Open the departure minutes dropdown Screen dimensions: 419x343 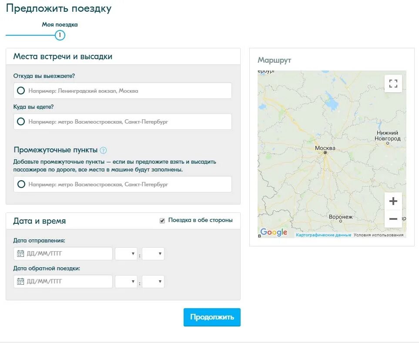click(153, 254)
